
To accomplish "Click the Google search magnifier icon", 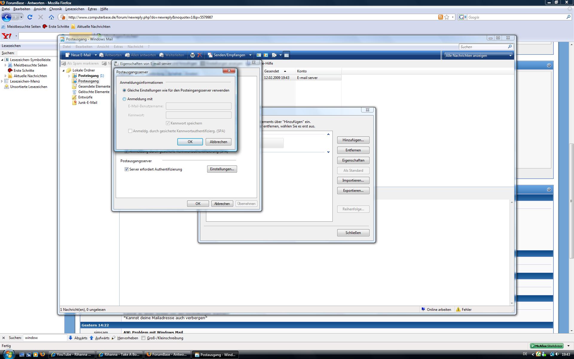I will (568, 17).
